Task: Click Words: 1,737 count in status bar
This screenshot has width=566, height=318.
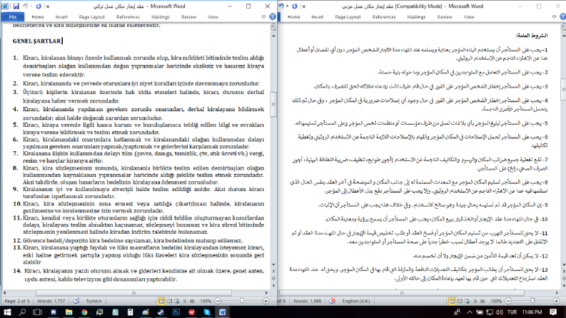Action: (51, 301)
